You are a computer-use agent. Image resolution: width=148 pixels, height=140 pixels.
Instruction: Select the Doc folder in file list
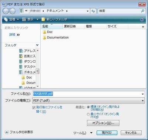tap(48, 32)
